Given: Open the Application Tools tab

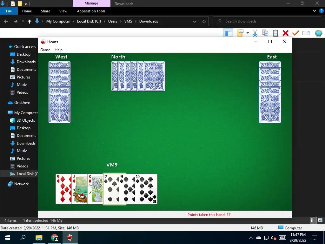Looking at the screenshot, I should tap(91, 11).
